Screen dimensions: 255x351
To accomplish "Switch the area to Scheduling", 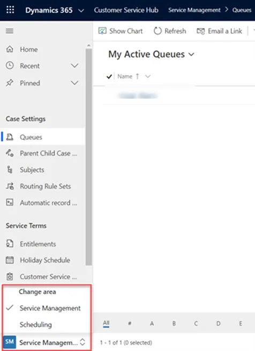I will [36, 325].
